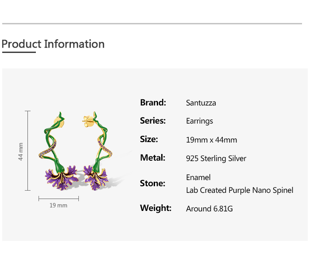Click the Size: label
Image resolution: width=310 pixels, height=263 pixels.
(149, 139)
